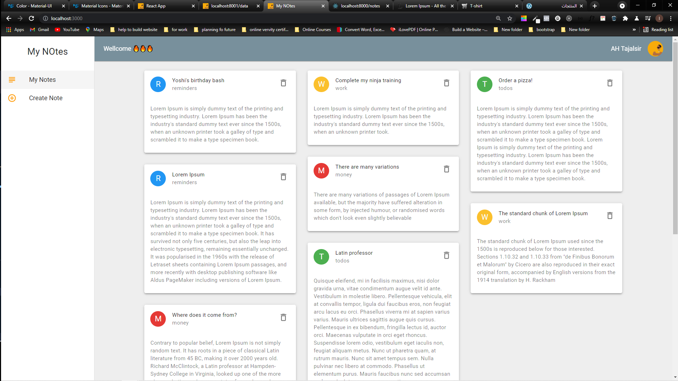Screen dimensions: 678x381
Task: Click the bookmark star in the address bar
Action: click(x=509, y=18)
